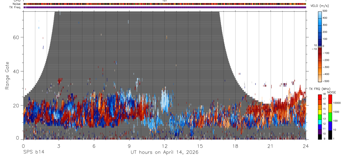This screenshot has width=344, height=158.
Task: Click green swatch in TX FRQ legend
Action: click(320, 116)
